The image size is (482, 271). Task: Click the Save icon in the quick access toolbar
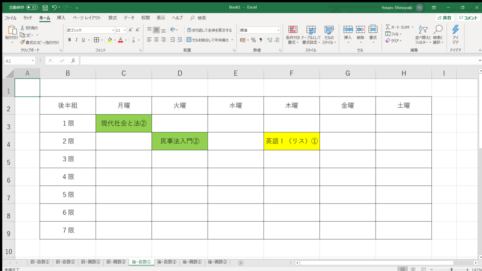pyautogui.click(x=45, y=7)
